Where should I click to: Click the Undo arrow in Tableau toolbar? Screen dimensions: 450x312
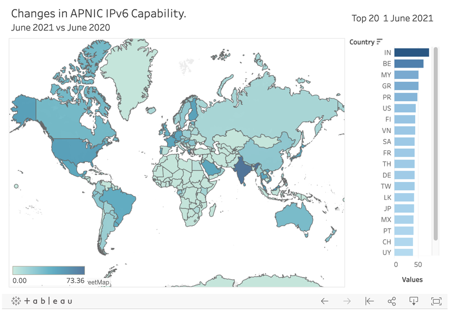tap(325, 301)
